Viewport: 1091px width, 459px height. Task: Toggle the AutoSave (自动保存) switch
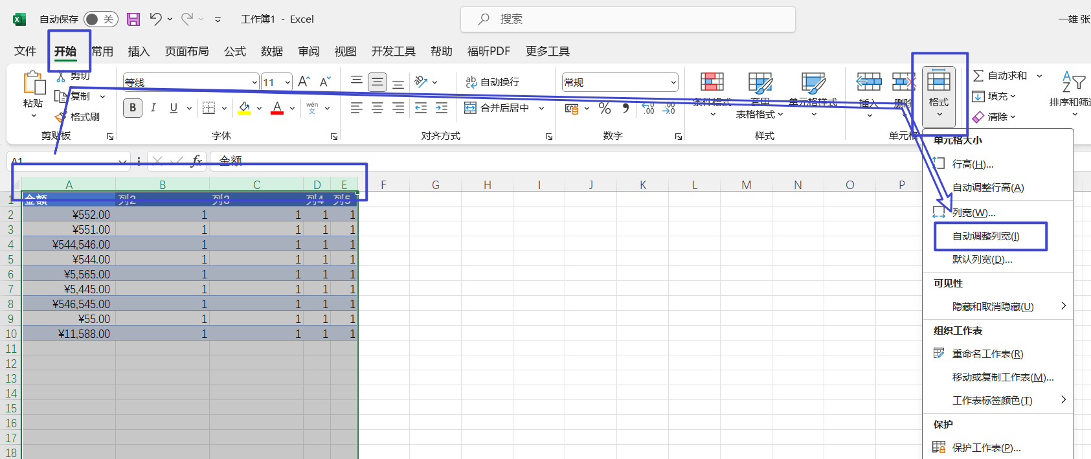click(x=100, y=19)
